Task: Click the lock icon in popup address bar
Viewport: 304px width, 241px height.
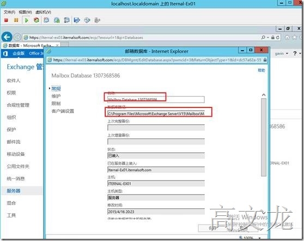Action: pyautogui.click(x=265, y=60)
